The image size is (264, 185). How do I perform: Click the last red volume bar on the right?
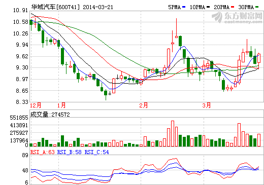coord(259,140)
